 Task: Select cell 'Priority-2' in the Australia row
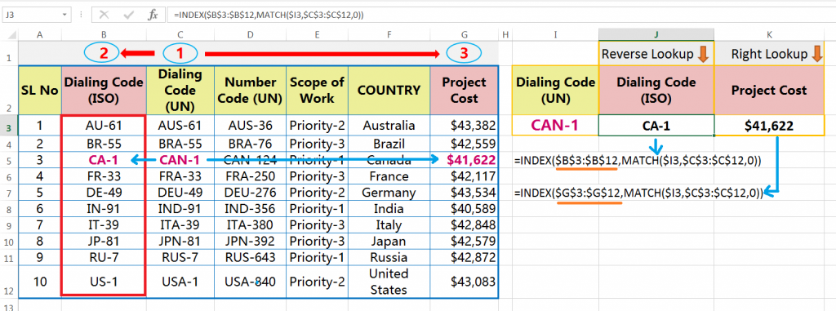318,126
